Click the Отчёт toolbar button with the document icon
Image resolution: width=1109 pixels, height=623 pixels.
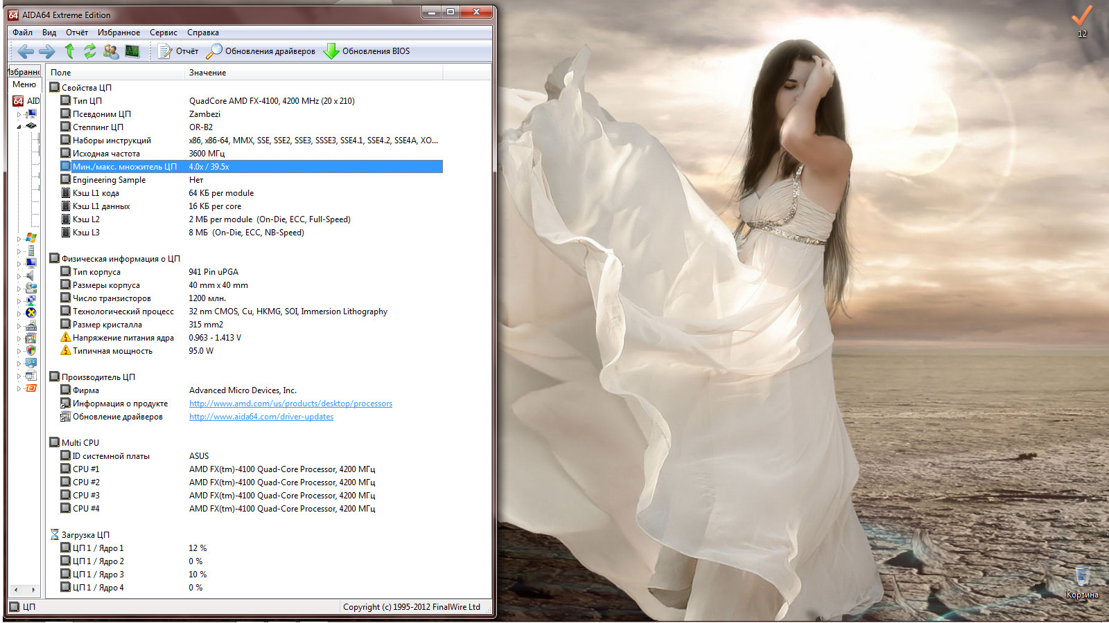point(178,51)
